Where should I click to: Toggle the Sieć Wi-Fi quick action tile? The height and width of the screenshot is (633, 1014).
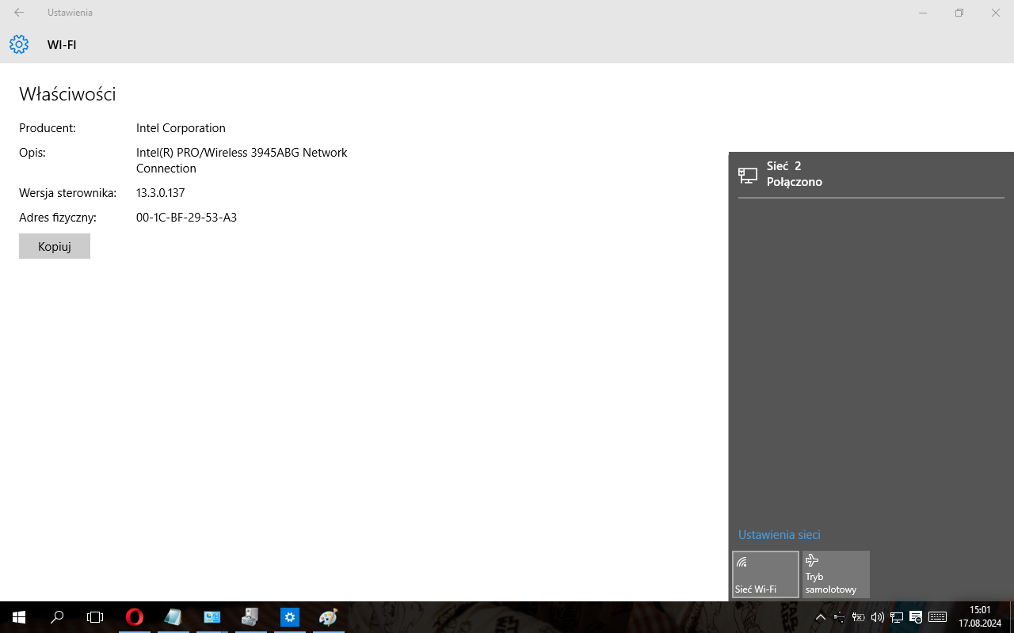point(765,574)
